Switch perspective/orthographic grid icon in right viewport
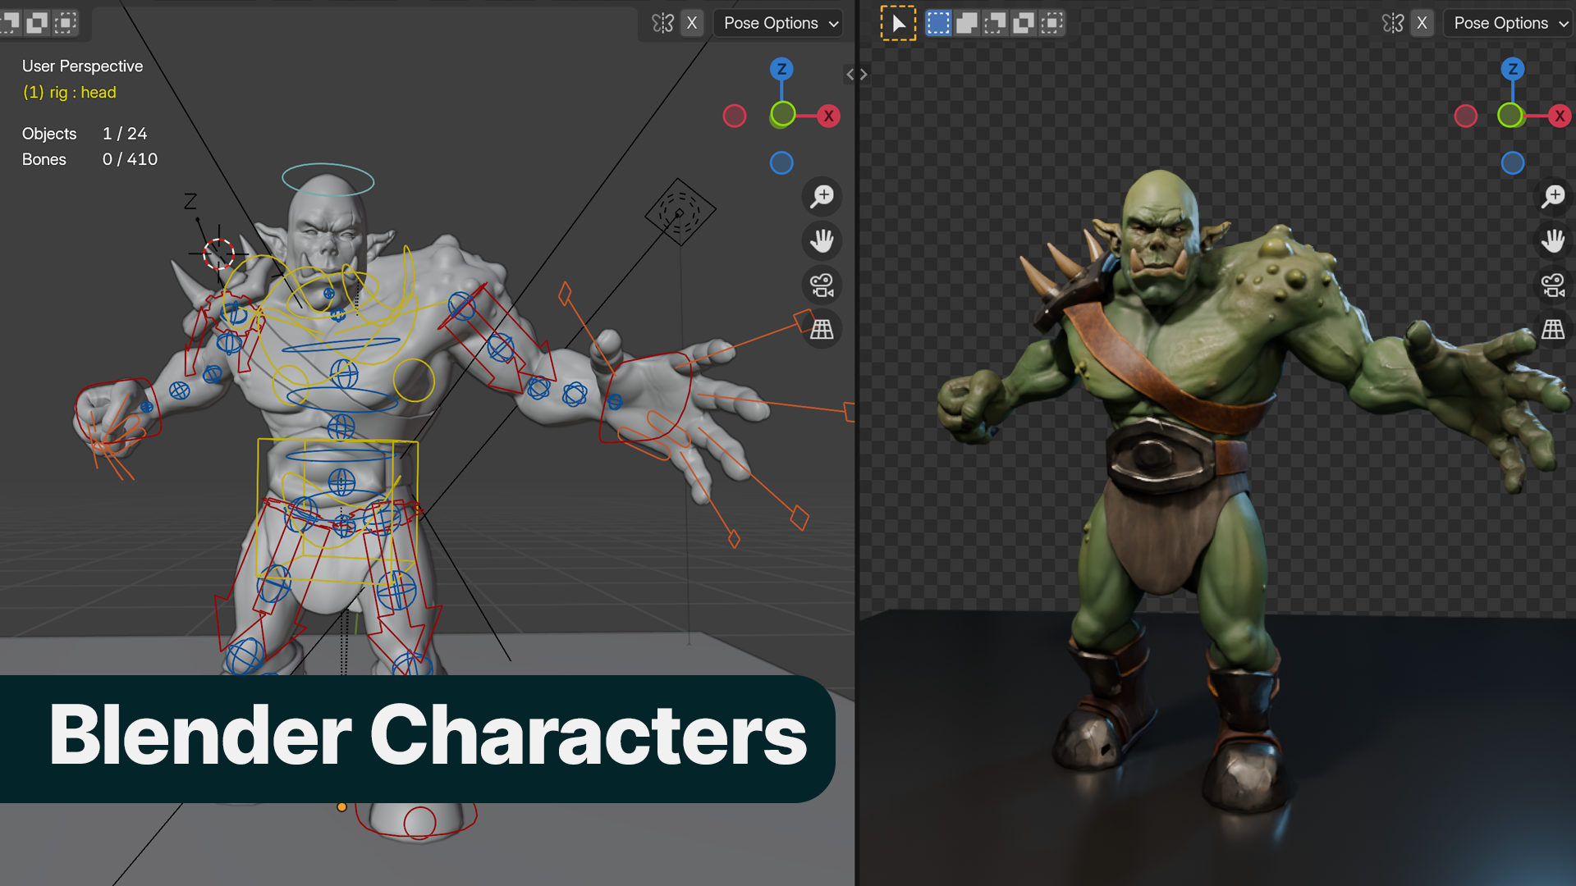1576x886 pixels. click(x=1553, y=329)
